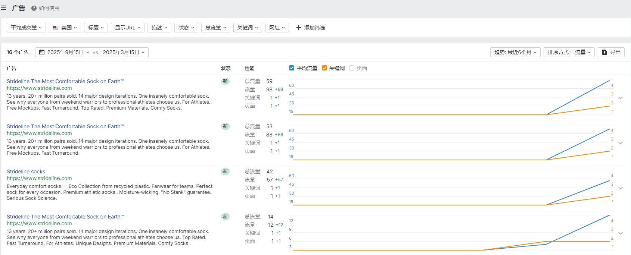Uncheck the 关键词 chart checkbox
The width and height of the screenshot is (631, 255).
pos(324,68)
